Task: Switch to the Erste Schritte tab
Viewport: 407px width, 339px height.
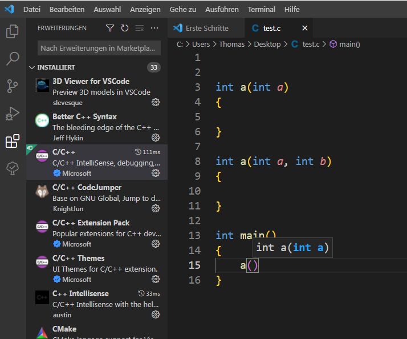Action: 206,28
